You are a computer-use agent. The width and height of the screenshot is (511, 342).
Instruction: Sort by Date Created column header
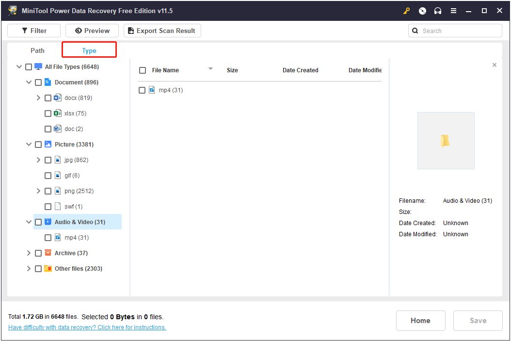click(x=300, y=70)
